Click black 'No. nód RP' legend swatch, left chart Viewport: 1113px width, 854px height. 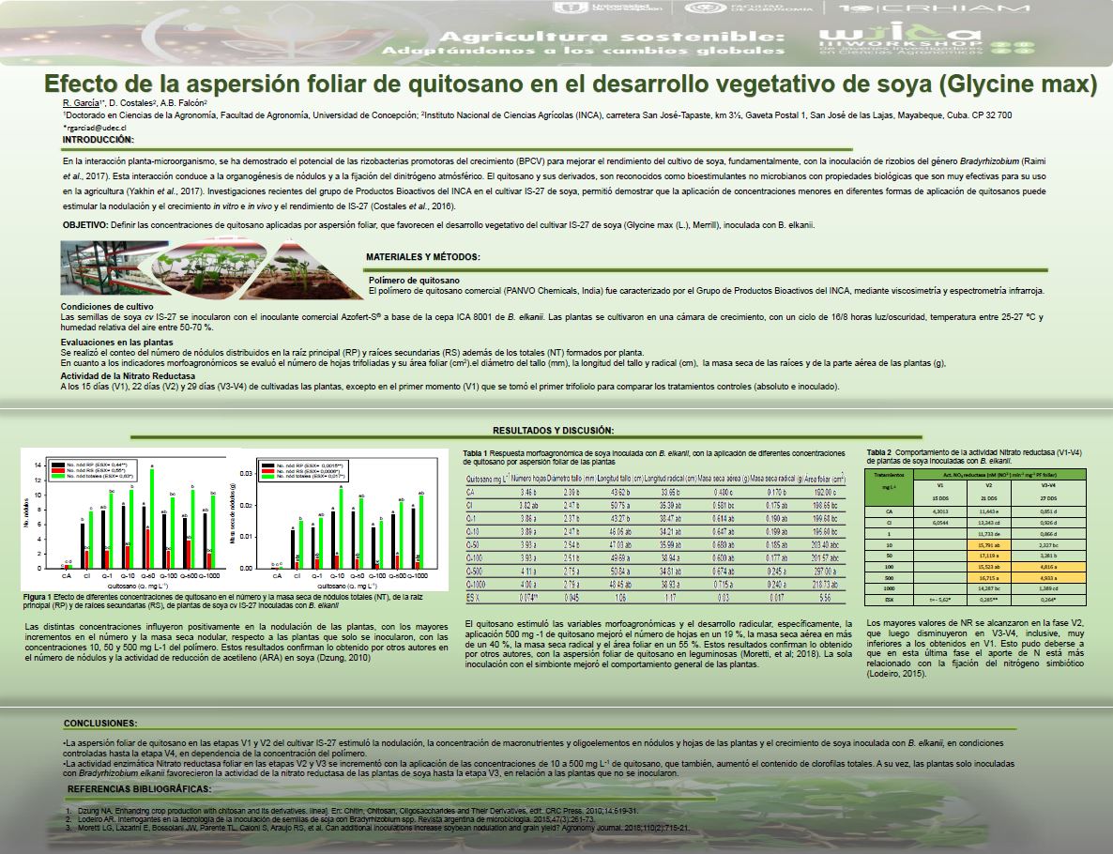click(57, 465)
